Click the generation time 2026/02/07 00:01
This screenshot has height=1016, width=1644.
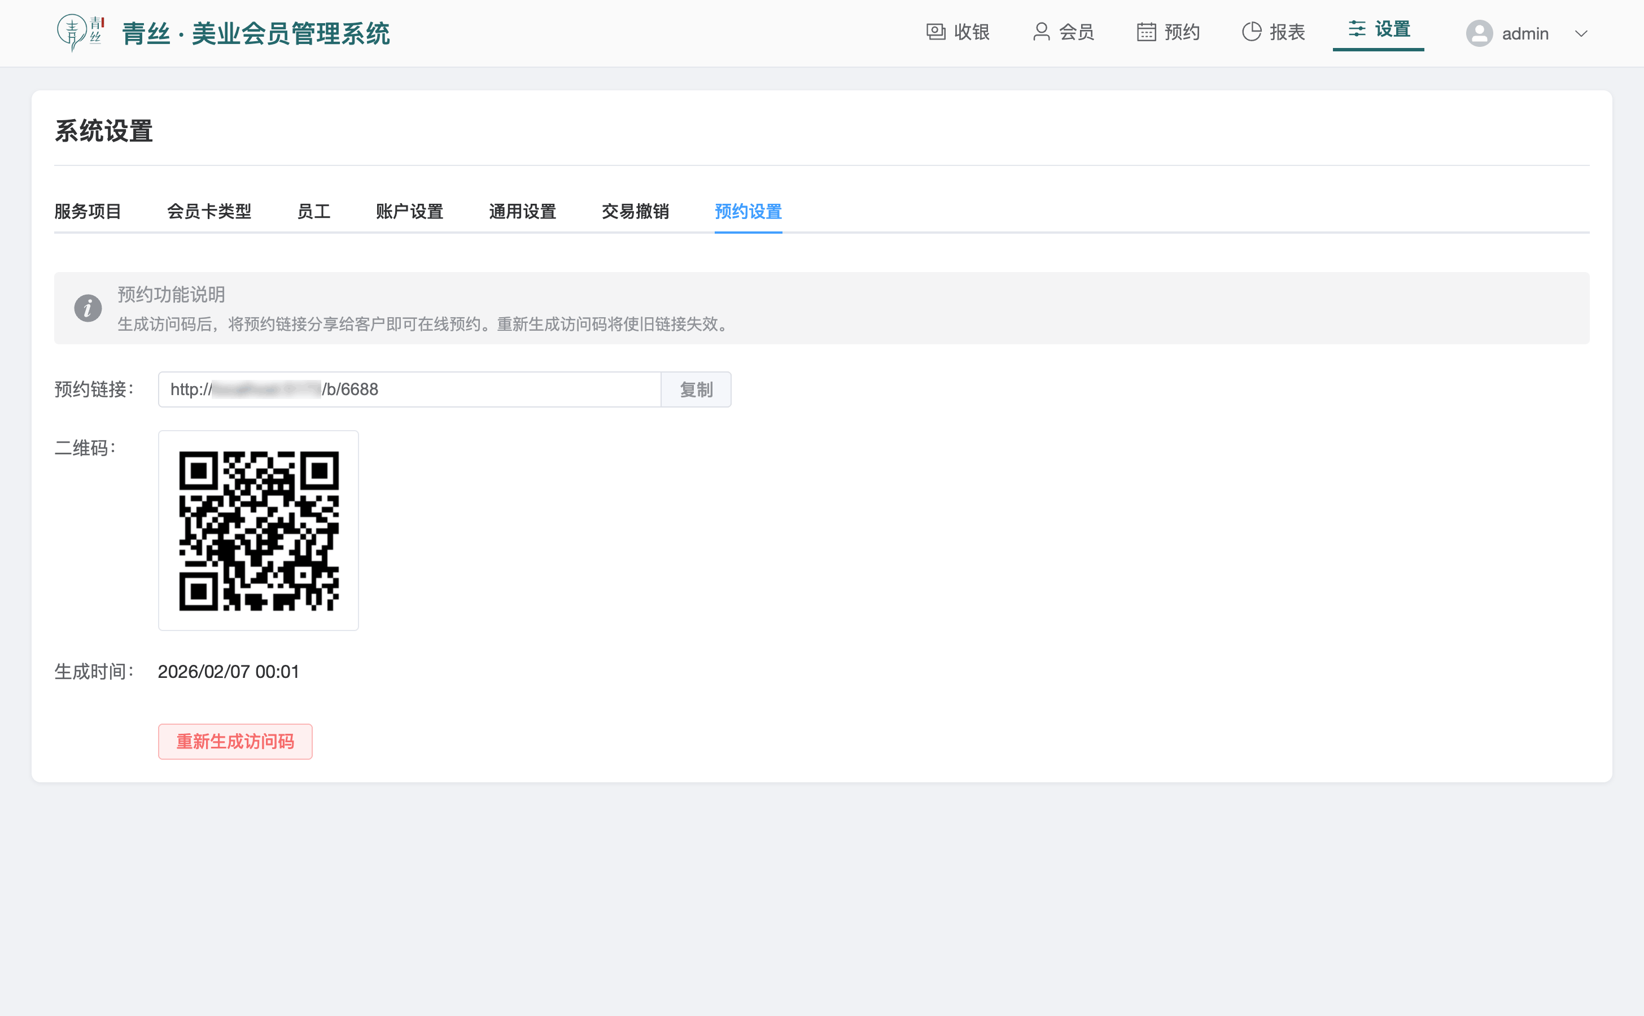tap(229, 671)
